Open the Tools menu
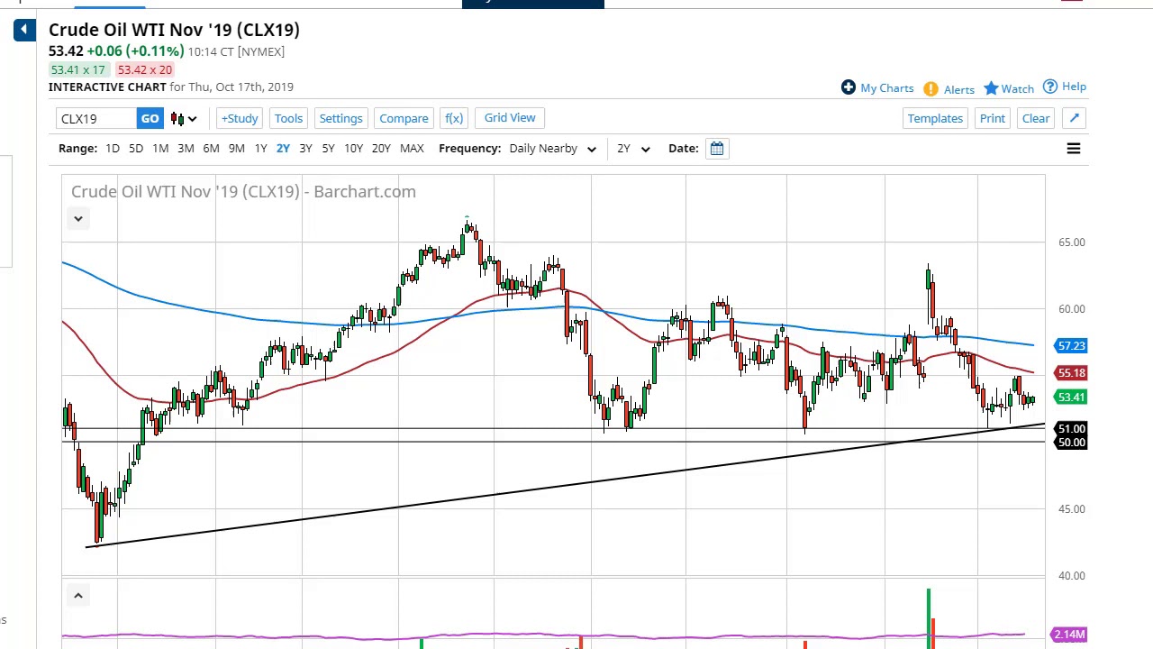Image resolution: width=1153 pixels, height=649 pixels. 288,118
